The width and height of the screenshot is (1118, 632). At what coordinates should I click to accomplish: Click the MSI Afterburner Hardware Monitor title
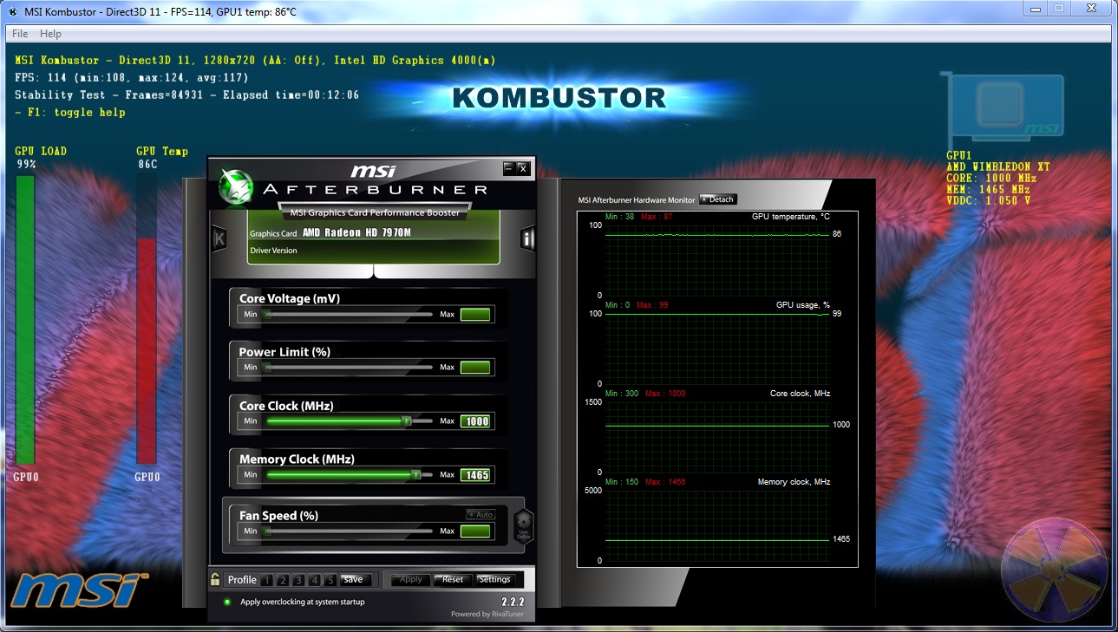coord(637,200)
